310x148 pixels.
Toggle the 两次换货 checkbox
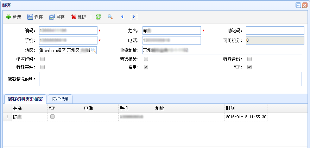point(146,59)
